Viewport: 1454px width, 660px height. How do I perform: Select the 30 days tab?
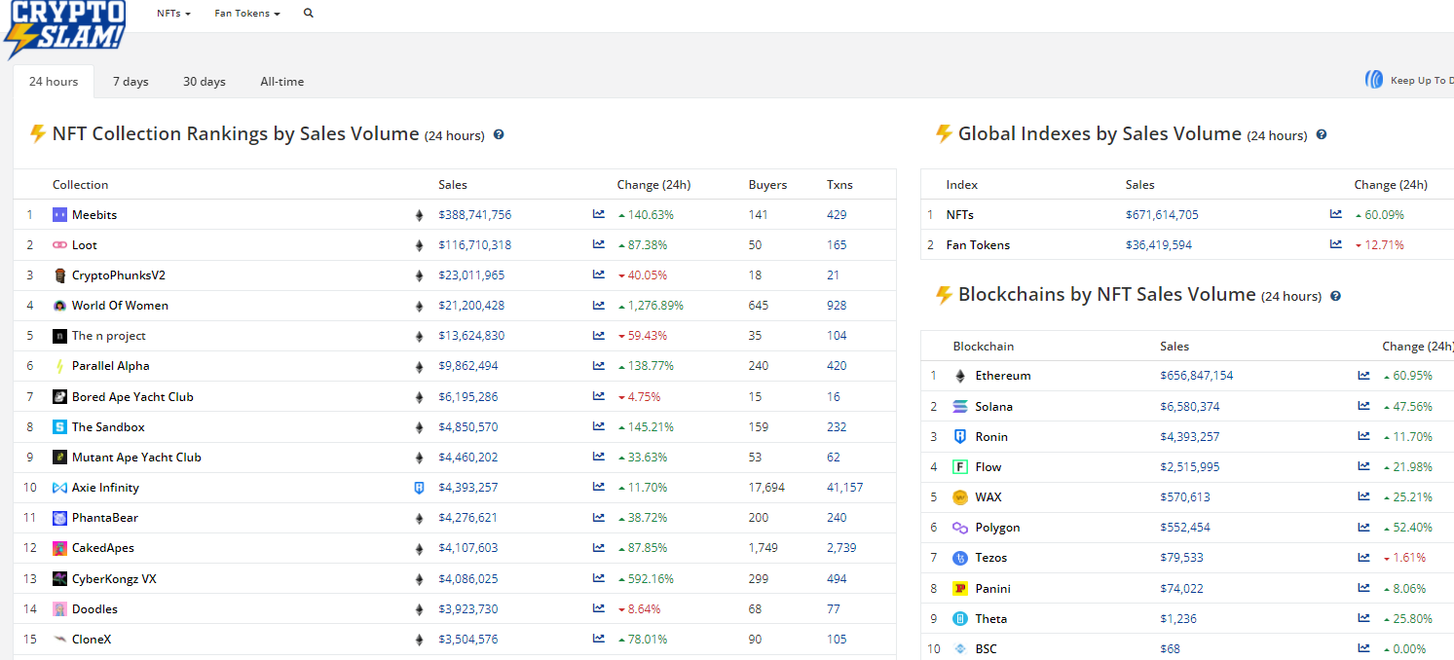pyautogui.click(x=205, y=82)
